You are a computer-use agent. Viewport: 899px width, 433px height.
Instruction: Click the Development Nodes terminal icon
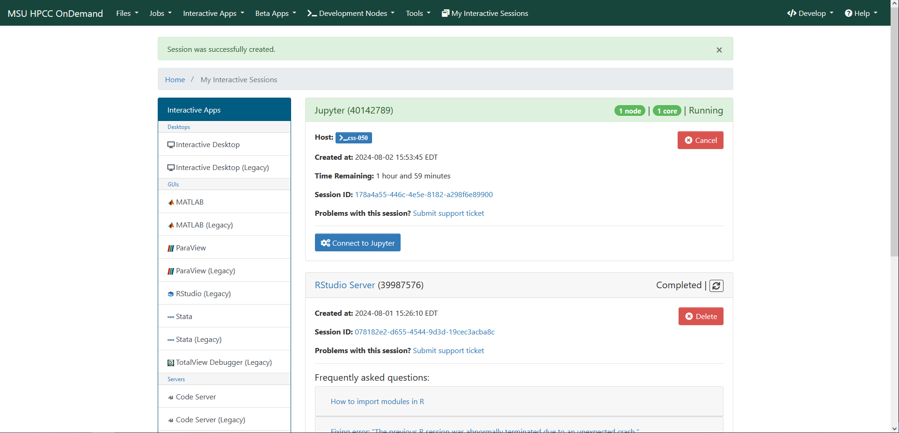click(x=312, y=13)
